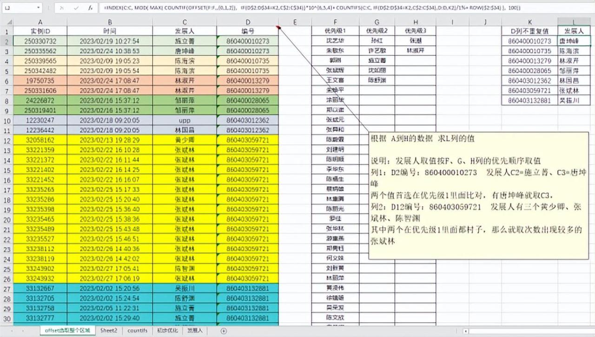
Task: Select column E header
Action: click(x=295, y=22)
